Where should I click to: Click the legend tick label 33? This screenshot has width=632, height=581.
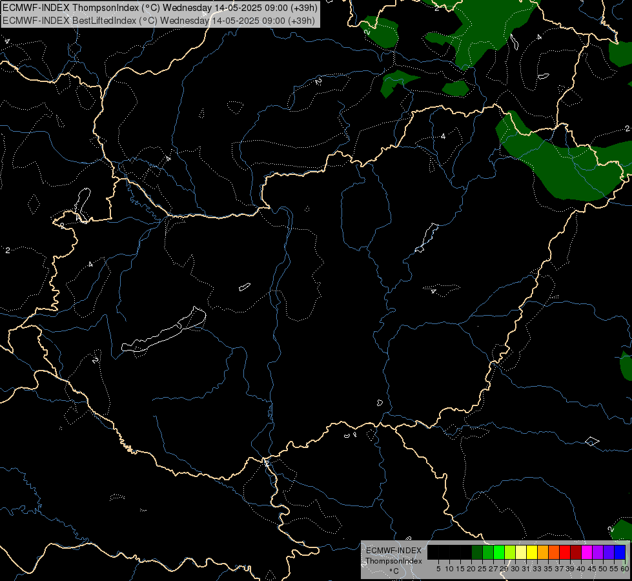click(x=537, y=569)
